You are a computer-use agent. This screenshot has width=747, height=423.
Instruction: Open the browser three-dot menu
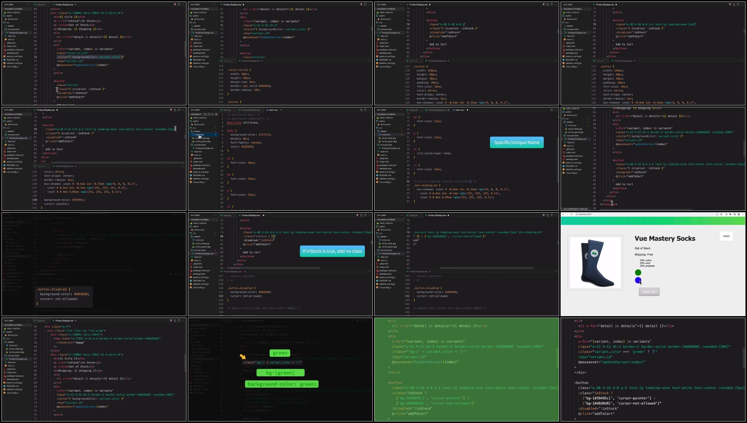click(743, 214)
